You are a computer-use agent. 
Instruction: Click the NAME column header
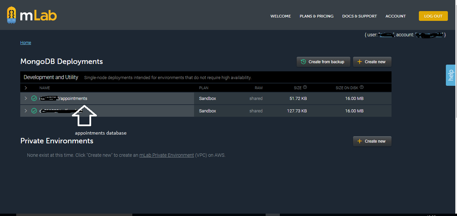[x=45, y=88]
